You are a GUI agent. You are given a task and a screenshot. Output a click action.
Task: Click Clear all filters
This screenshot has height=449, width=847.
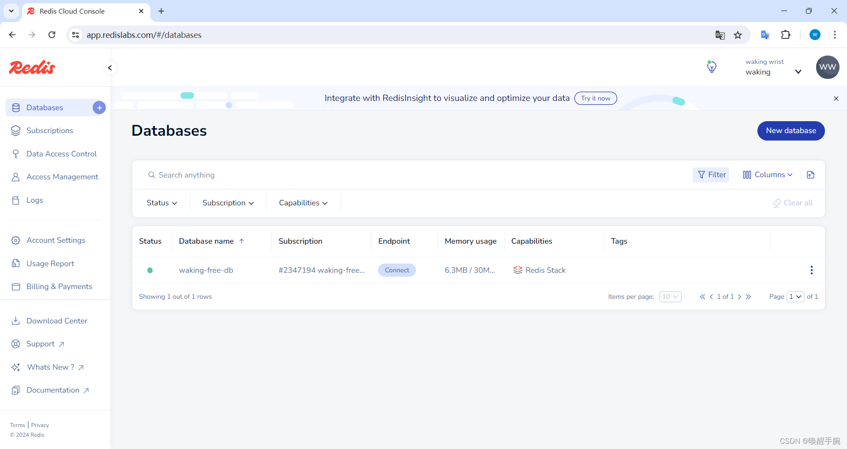(x=793, y=203)
